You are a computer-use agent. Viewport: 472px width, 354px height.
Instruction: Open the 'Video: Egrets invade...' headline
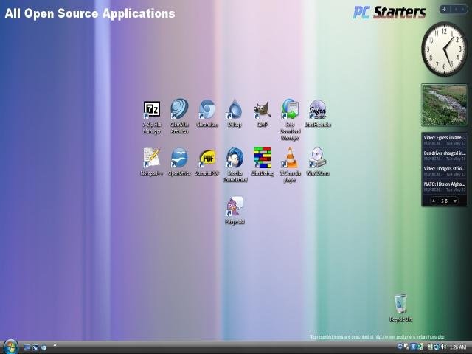point(445,138)
